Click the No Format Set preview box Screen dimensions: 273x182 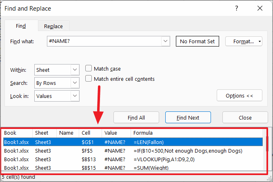[x=198, y=41]
